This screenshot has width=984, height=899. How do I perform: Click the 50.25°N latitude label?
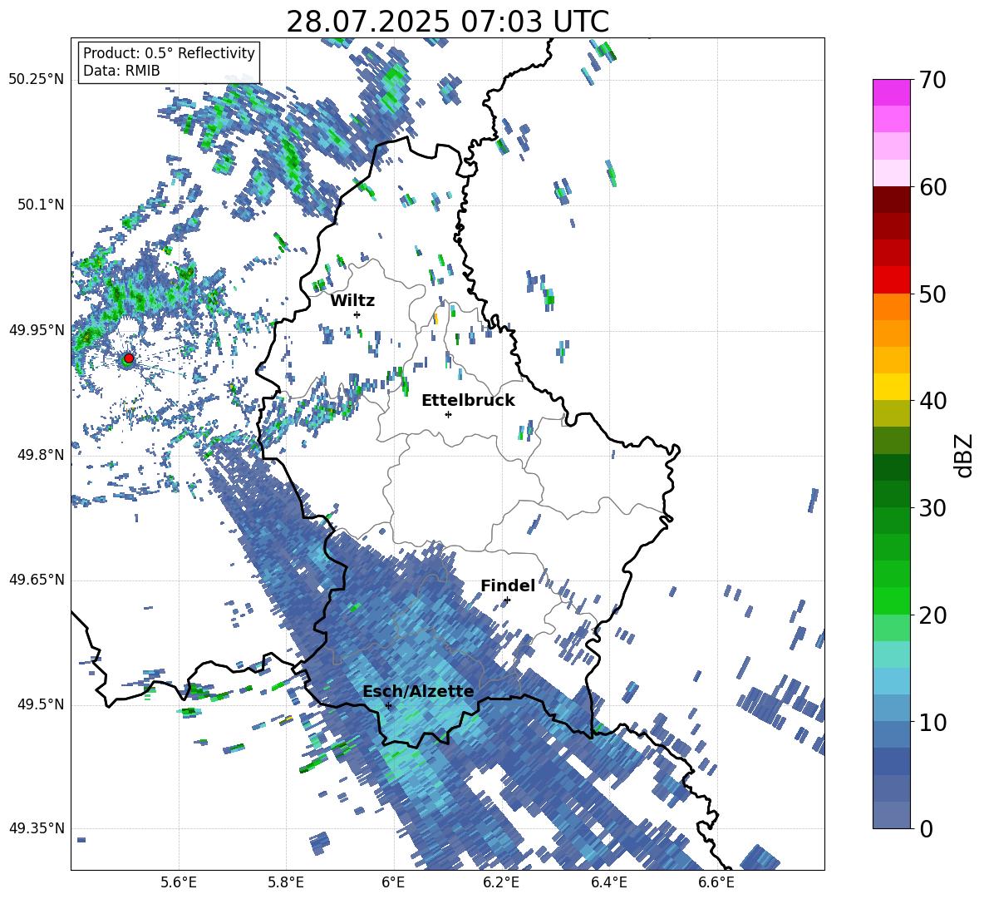(x=37, y=80)
